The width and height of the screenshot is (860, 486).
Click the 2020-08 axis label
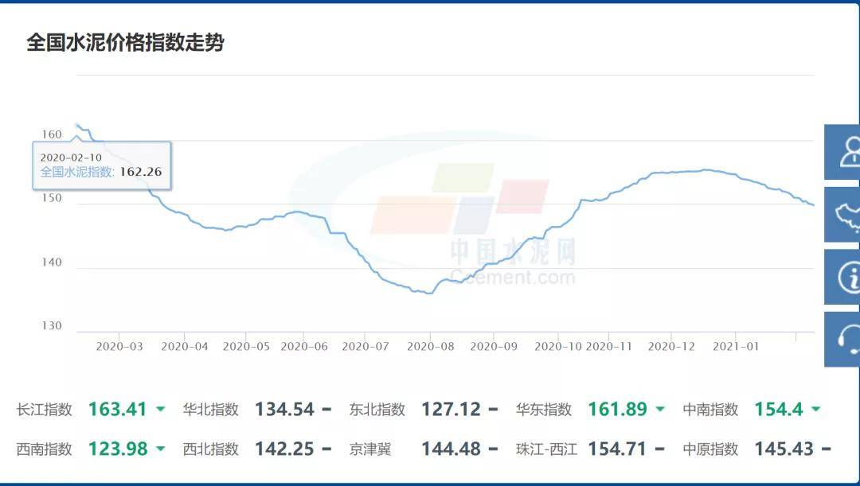pyautogui.click(x=431, y=347)
